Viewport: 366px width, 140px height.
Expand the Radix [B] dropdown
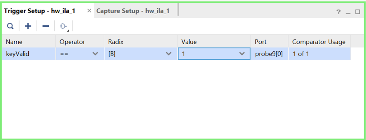click(168, 54)
